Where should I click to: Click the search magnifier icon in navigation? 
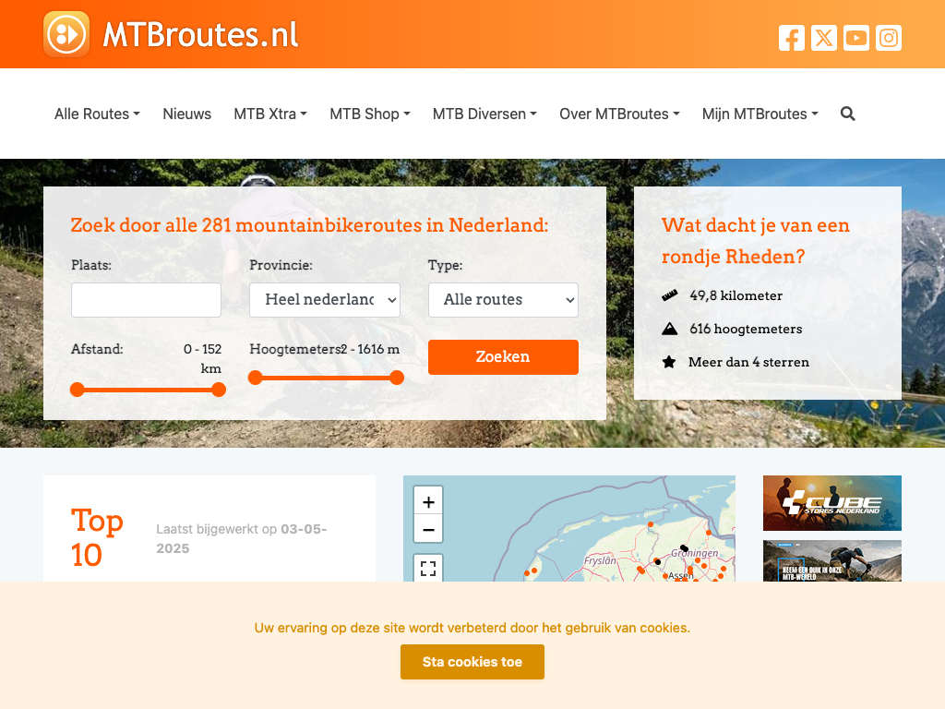tap(847, 114)
